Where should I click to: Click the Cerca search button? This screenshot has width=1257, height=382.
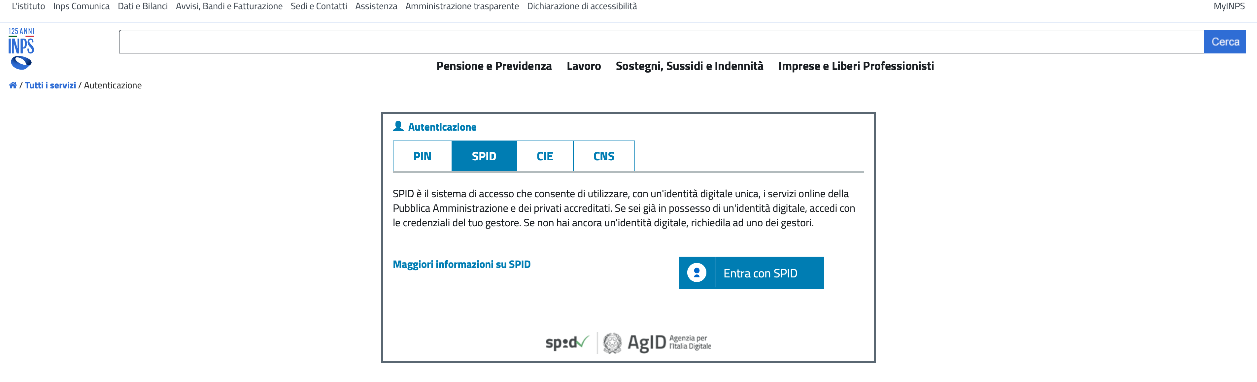(1225, 42)
